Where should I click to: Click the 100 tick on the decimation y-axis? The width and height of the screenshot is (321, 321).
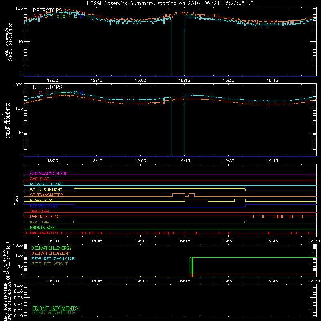pyautogui.click(x=19, y=255)
